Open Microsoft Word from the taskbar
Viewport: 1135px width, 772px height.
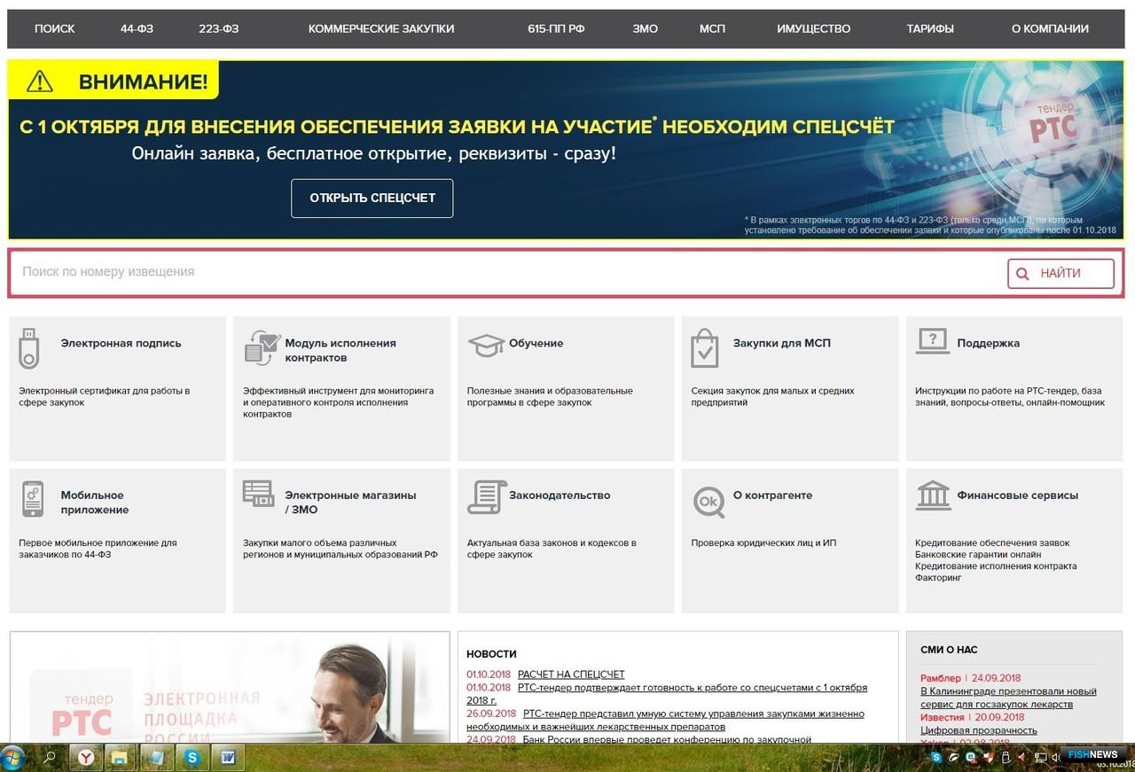227,758
